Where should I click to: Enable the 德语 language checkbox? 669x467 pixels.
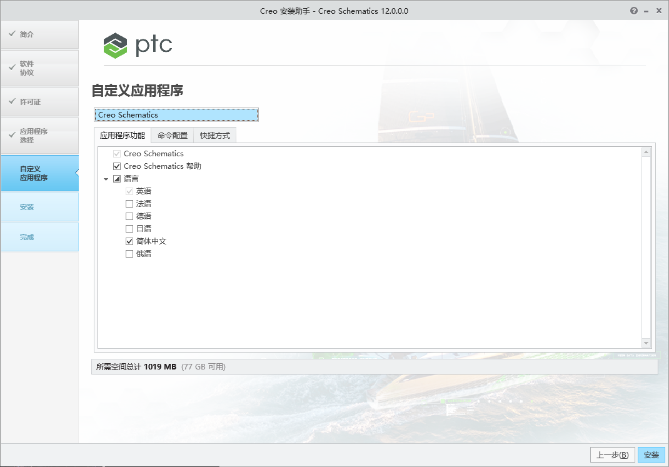129,216
